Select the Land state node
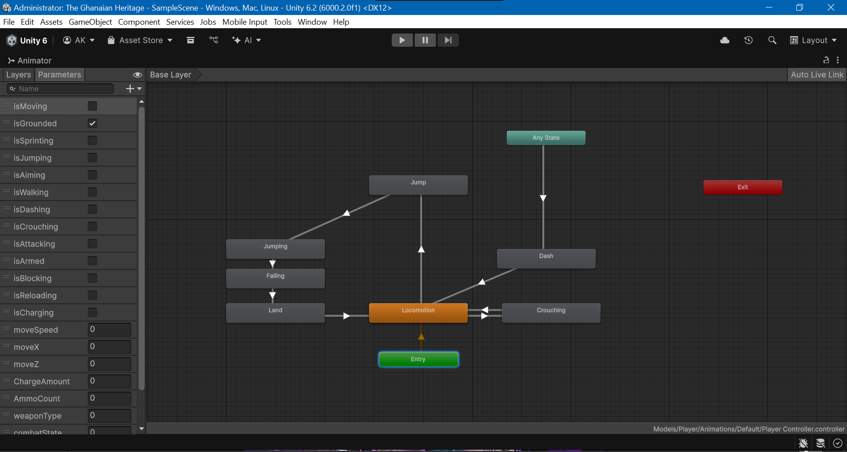The image size is (847, 452). point(275,313)
